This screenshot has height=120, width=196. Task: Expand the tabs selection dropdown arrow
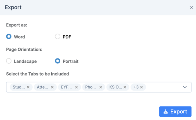tap(185, 87)
